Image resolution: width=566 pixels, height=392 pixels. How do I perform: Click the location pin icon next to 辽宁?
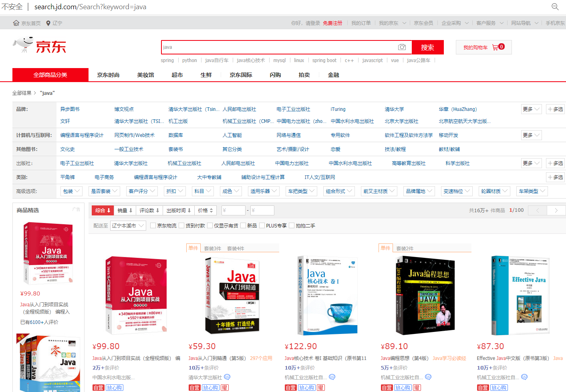(48, 23)
